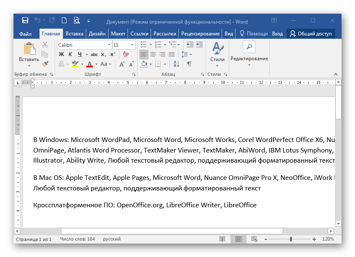Screen dimensions: 355x257
Task: Click the Format Painter brush icon
Action: (x=45, y=64)
